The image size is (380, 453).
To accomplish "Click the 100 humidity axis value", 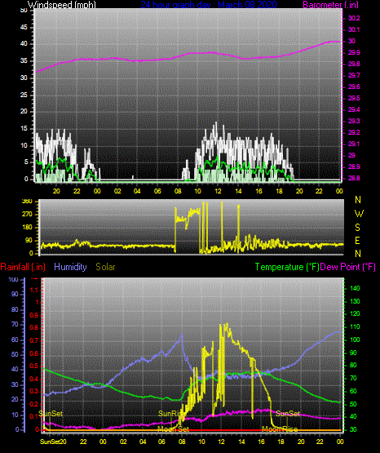I will (x=14, y=279).
